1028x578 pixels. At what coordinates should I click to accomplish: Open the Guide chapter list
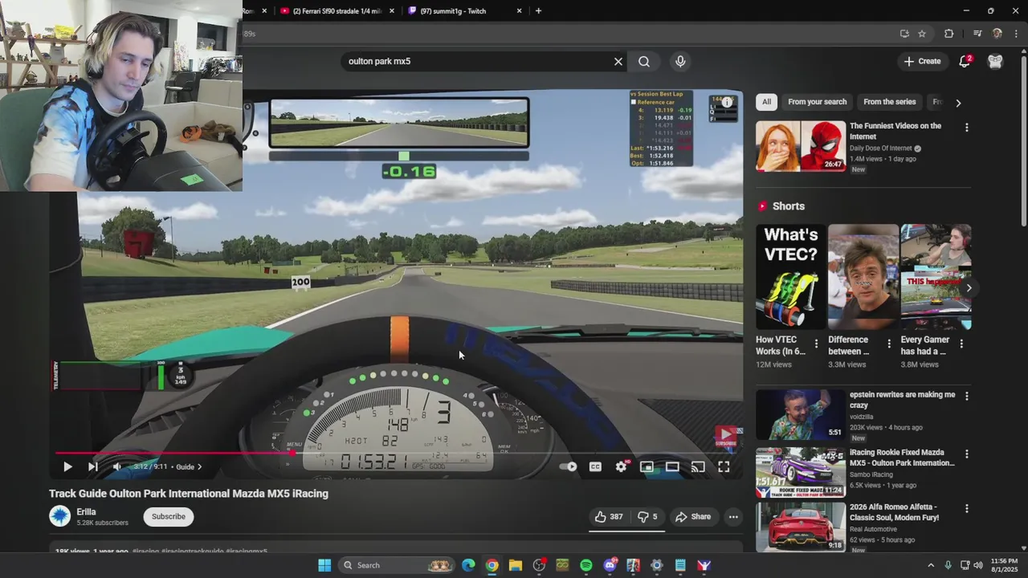tap(189, 466)
